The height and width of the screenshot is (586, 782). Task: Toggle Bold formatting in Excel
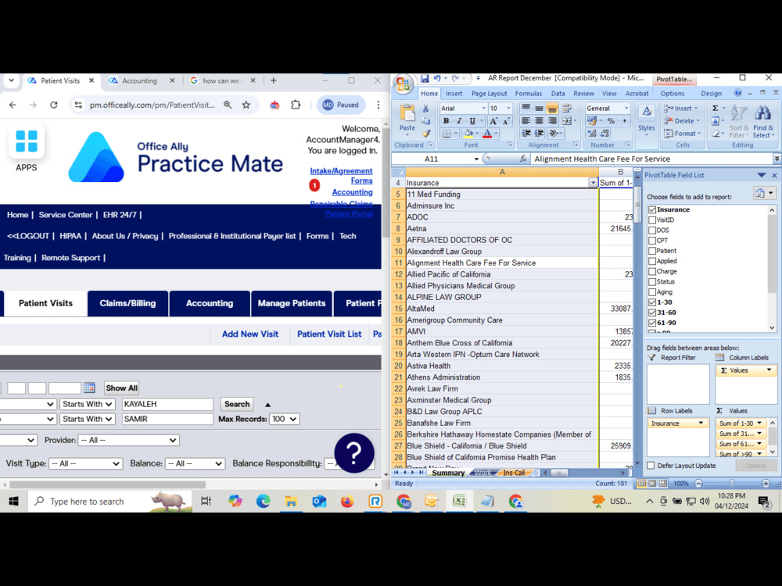[446, 120]
